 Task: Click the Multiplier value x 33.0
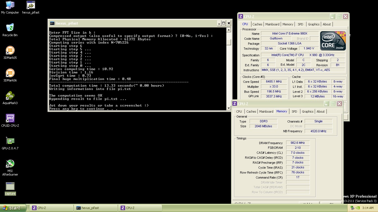pos(274,87)
